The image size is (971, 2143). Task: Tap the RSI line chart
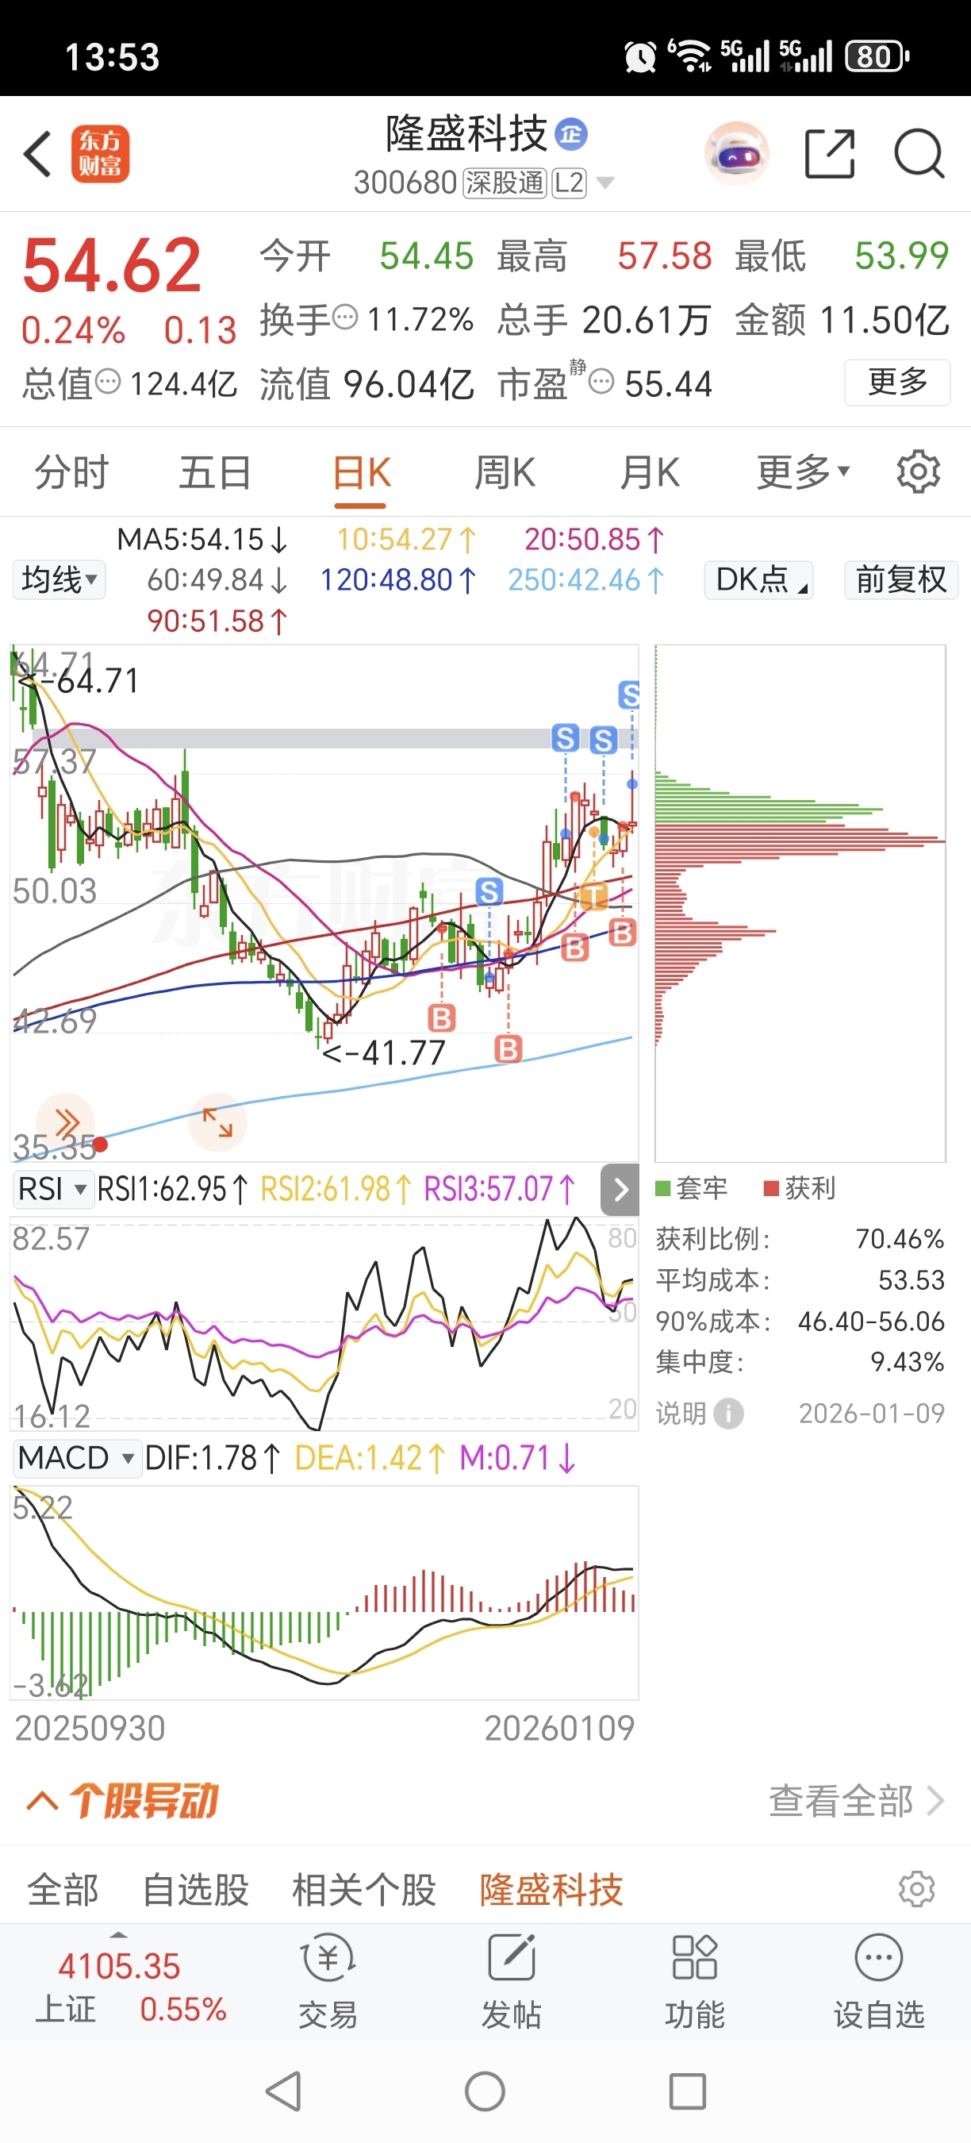tap(324, 1324)
